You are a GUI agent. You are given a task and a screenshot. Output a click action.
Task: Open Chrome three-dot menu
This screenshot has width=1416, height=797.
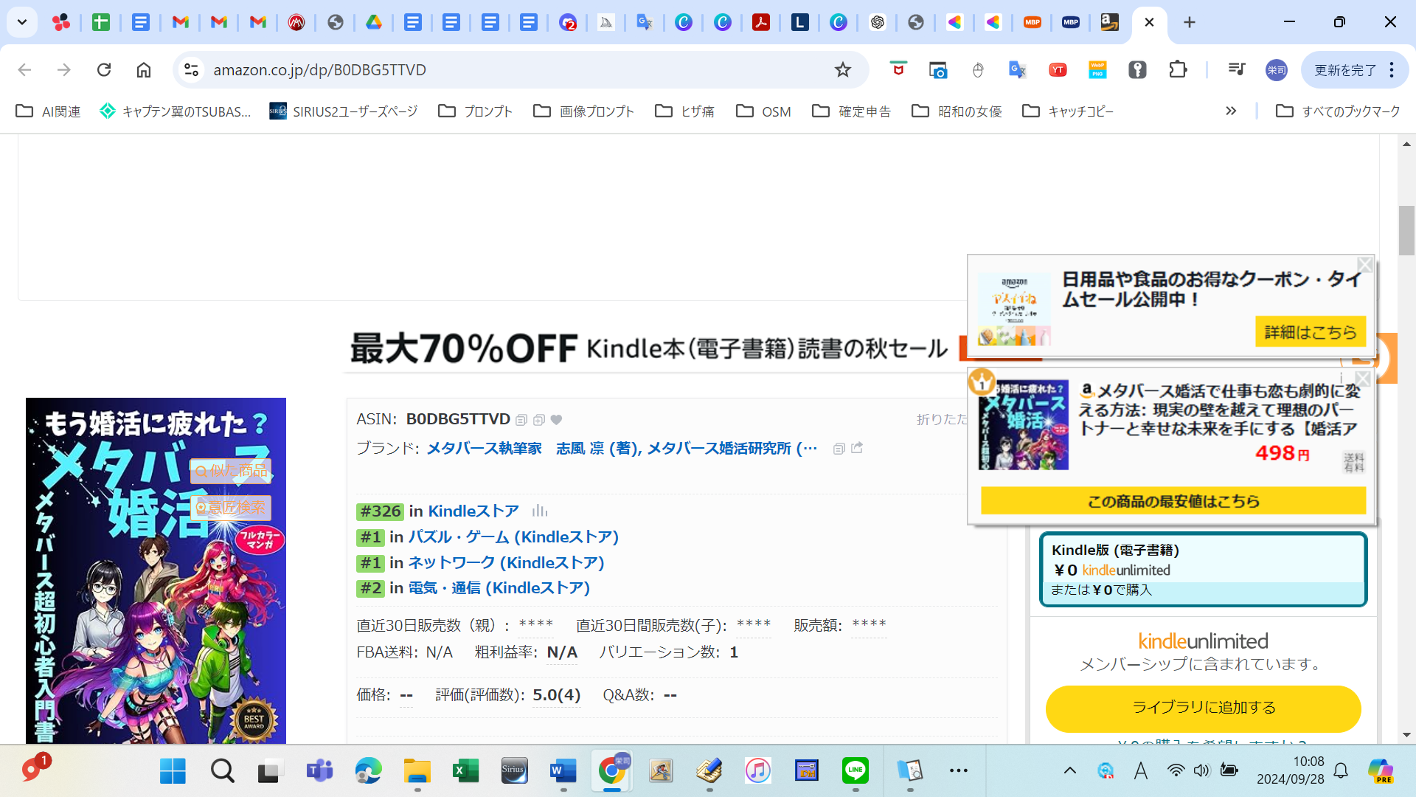(x=1392, y=69)
